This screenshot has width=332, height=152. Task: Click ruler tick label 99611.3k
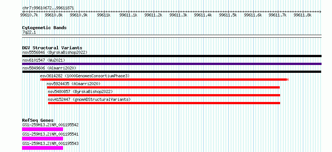pos(178,15)
